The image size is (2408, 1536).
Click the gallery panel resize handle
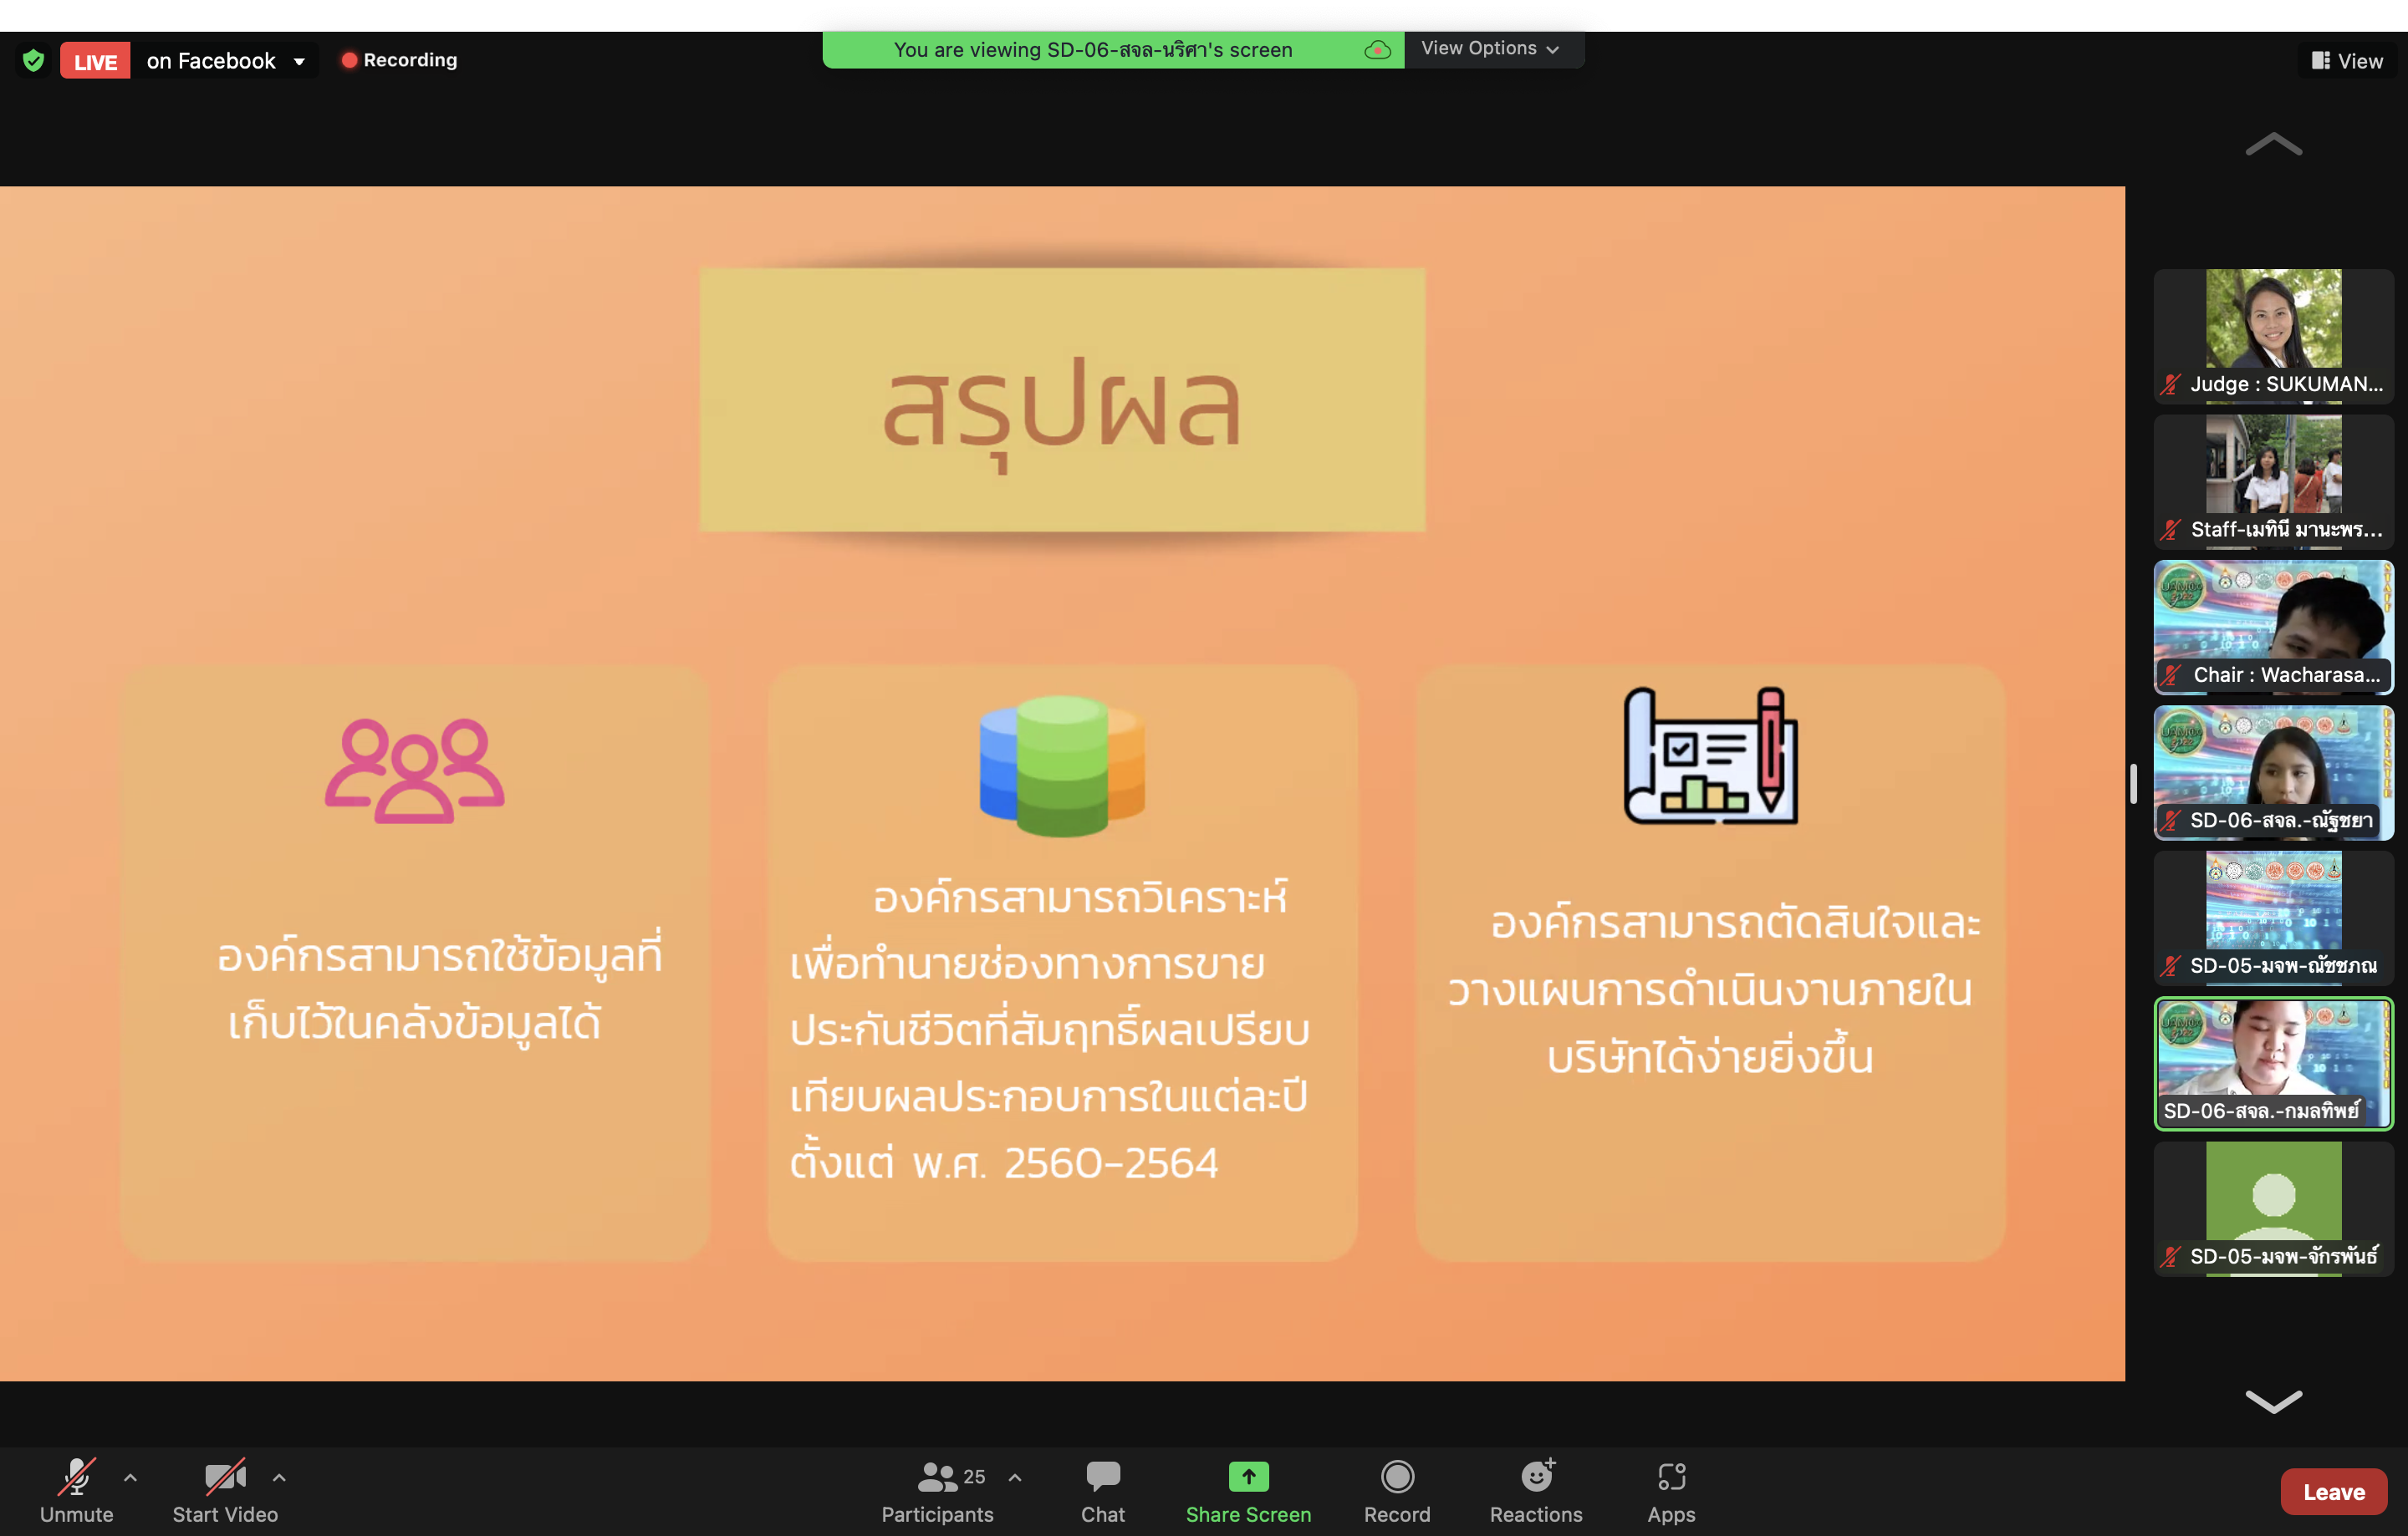(2133, 784)
